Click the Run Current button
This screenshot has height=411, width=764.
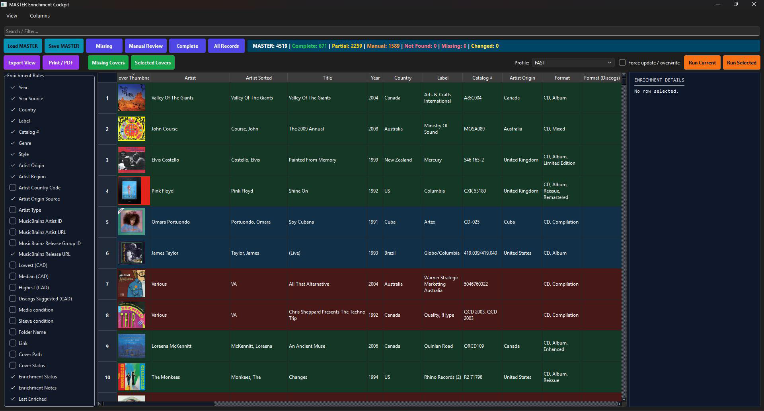[x=702, y=63]
